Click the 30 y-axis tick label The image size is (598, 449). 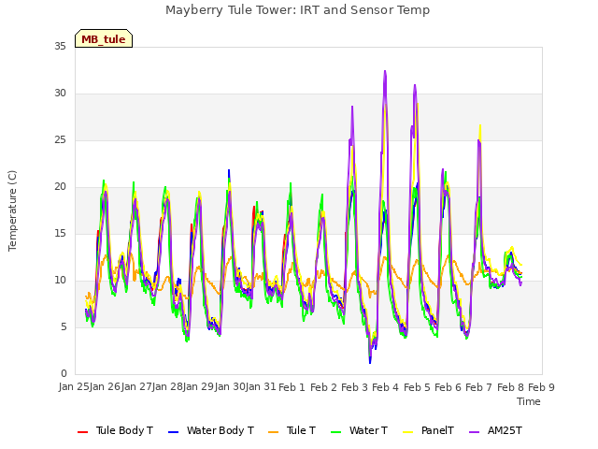tap(60, 94)
